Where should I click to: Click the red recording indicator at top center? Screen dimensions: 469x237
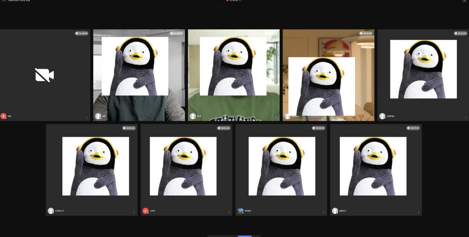coord(228,0)
